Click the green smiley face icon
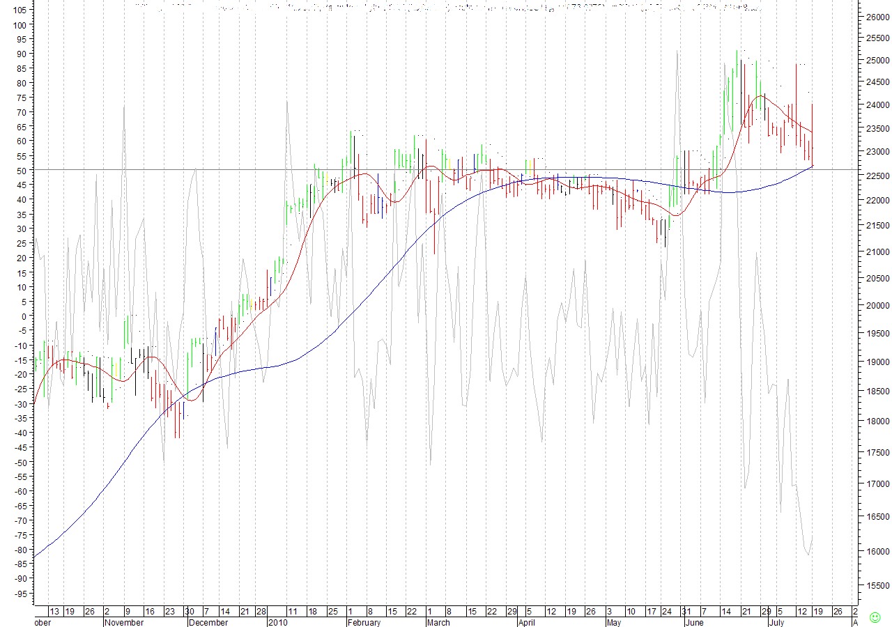 (x=875, y=617)
